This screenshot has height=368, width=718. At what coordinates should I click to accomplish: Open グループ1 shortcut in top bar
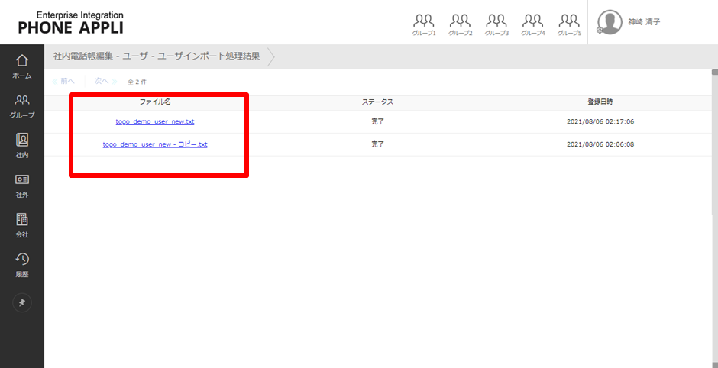pos(424,24)
